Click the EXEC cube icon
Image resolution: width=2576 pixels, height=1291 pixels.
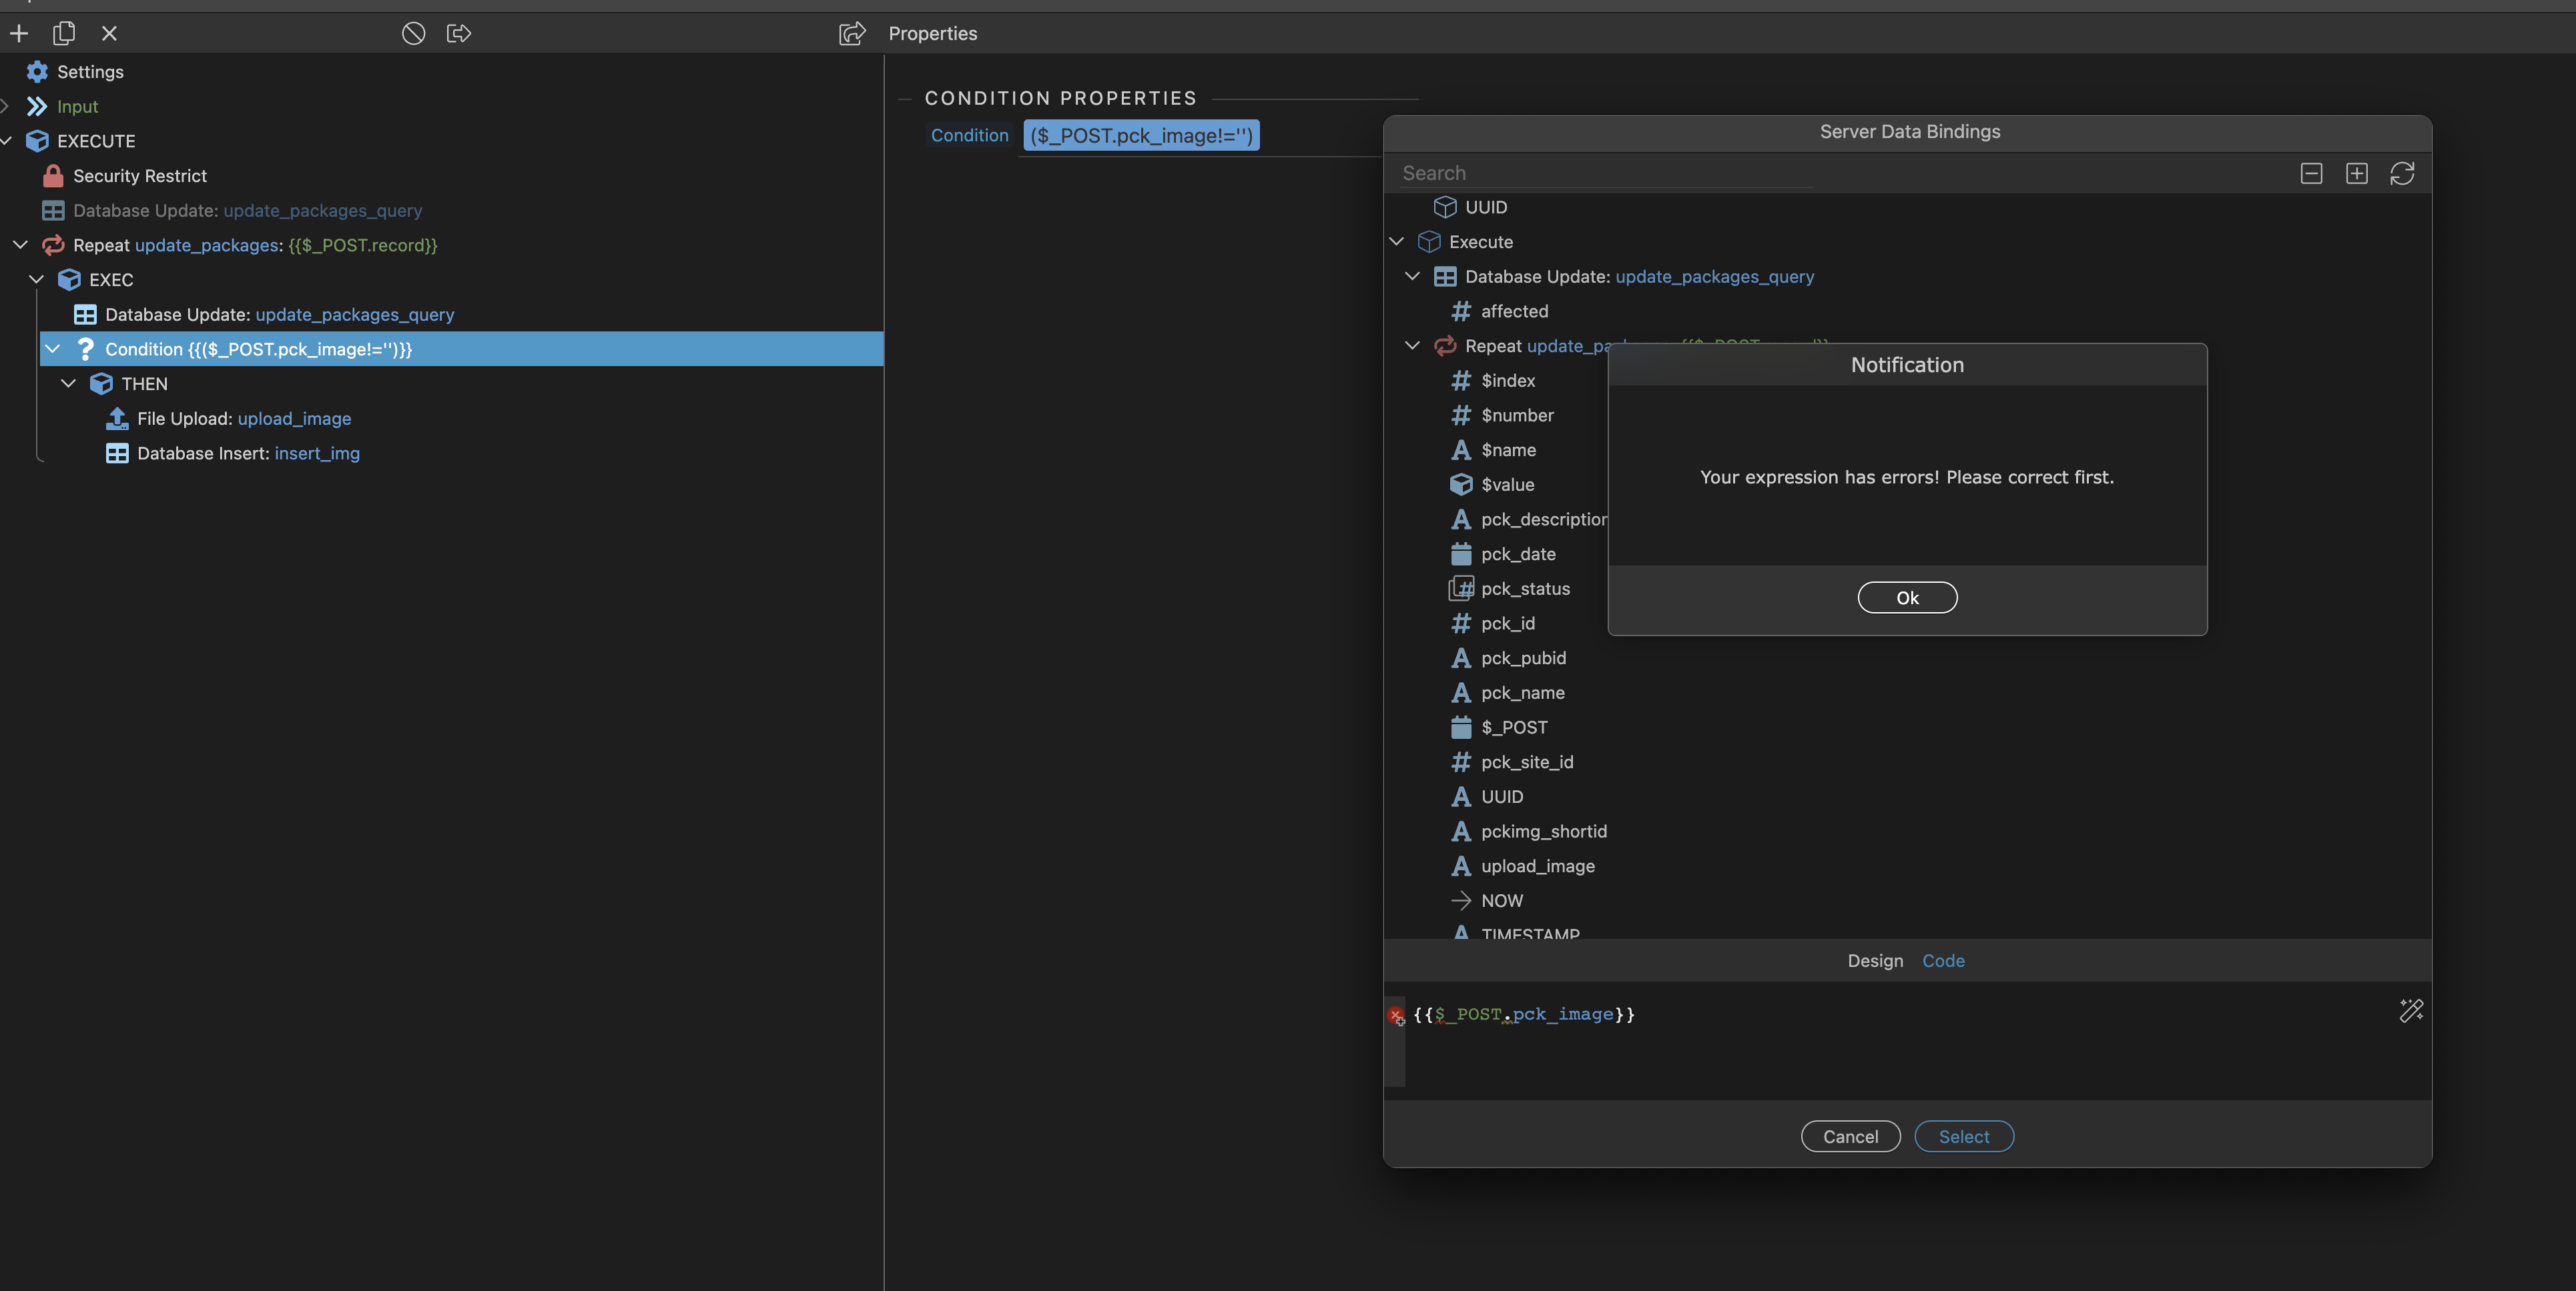click(69, 280)
